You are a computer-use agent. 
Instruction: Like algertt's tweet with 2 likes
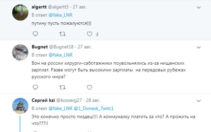[x=90, y=34]
